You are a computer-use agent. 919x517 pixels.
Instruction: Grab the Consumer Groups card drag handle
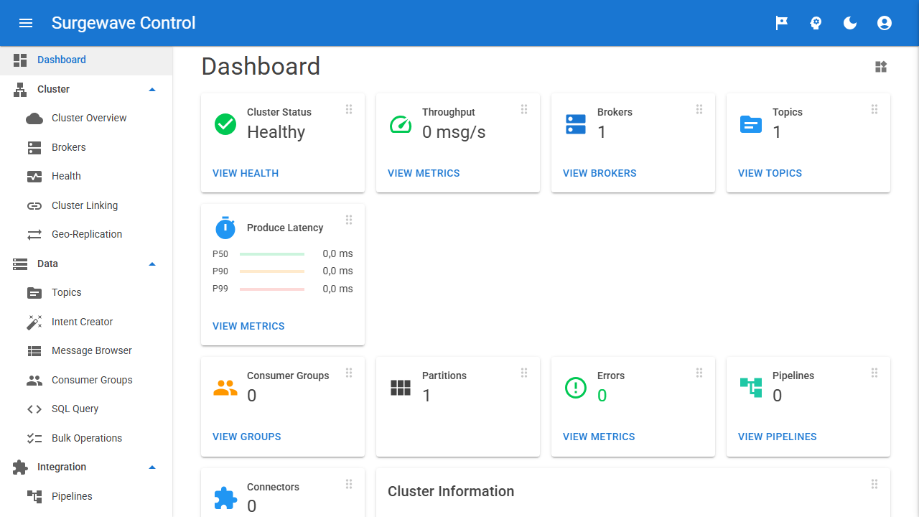point(349,373)
